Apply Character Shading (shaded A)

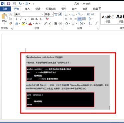click(56, 23)
